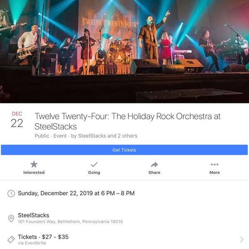Open the concert cover photo
Viewport: 249px width, 249px height.
pos(124,51)
